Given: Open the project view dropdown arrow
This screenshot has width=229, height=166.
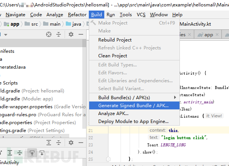Looking at the screenshot, I should (x=6, y=35).
